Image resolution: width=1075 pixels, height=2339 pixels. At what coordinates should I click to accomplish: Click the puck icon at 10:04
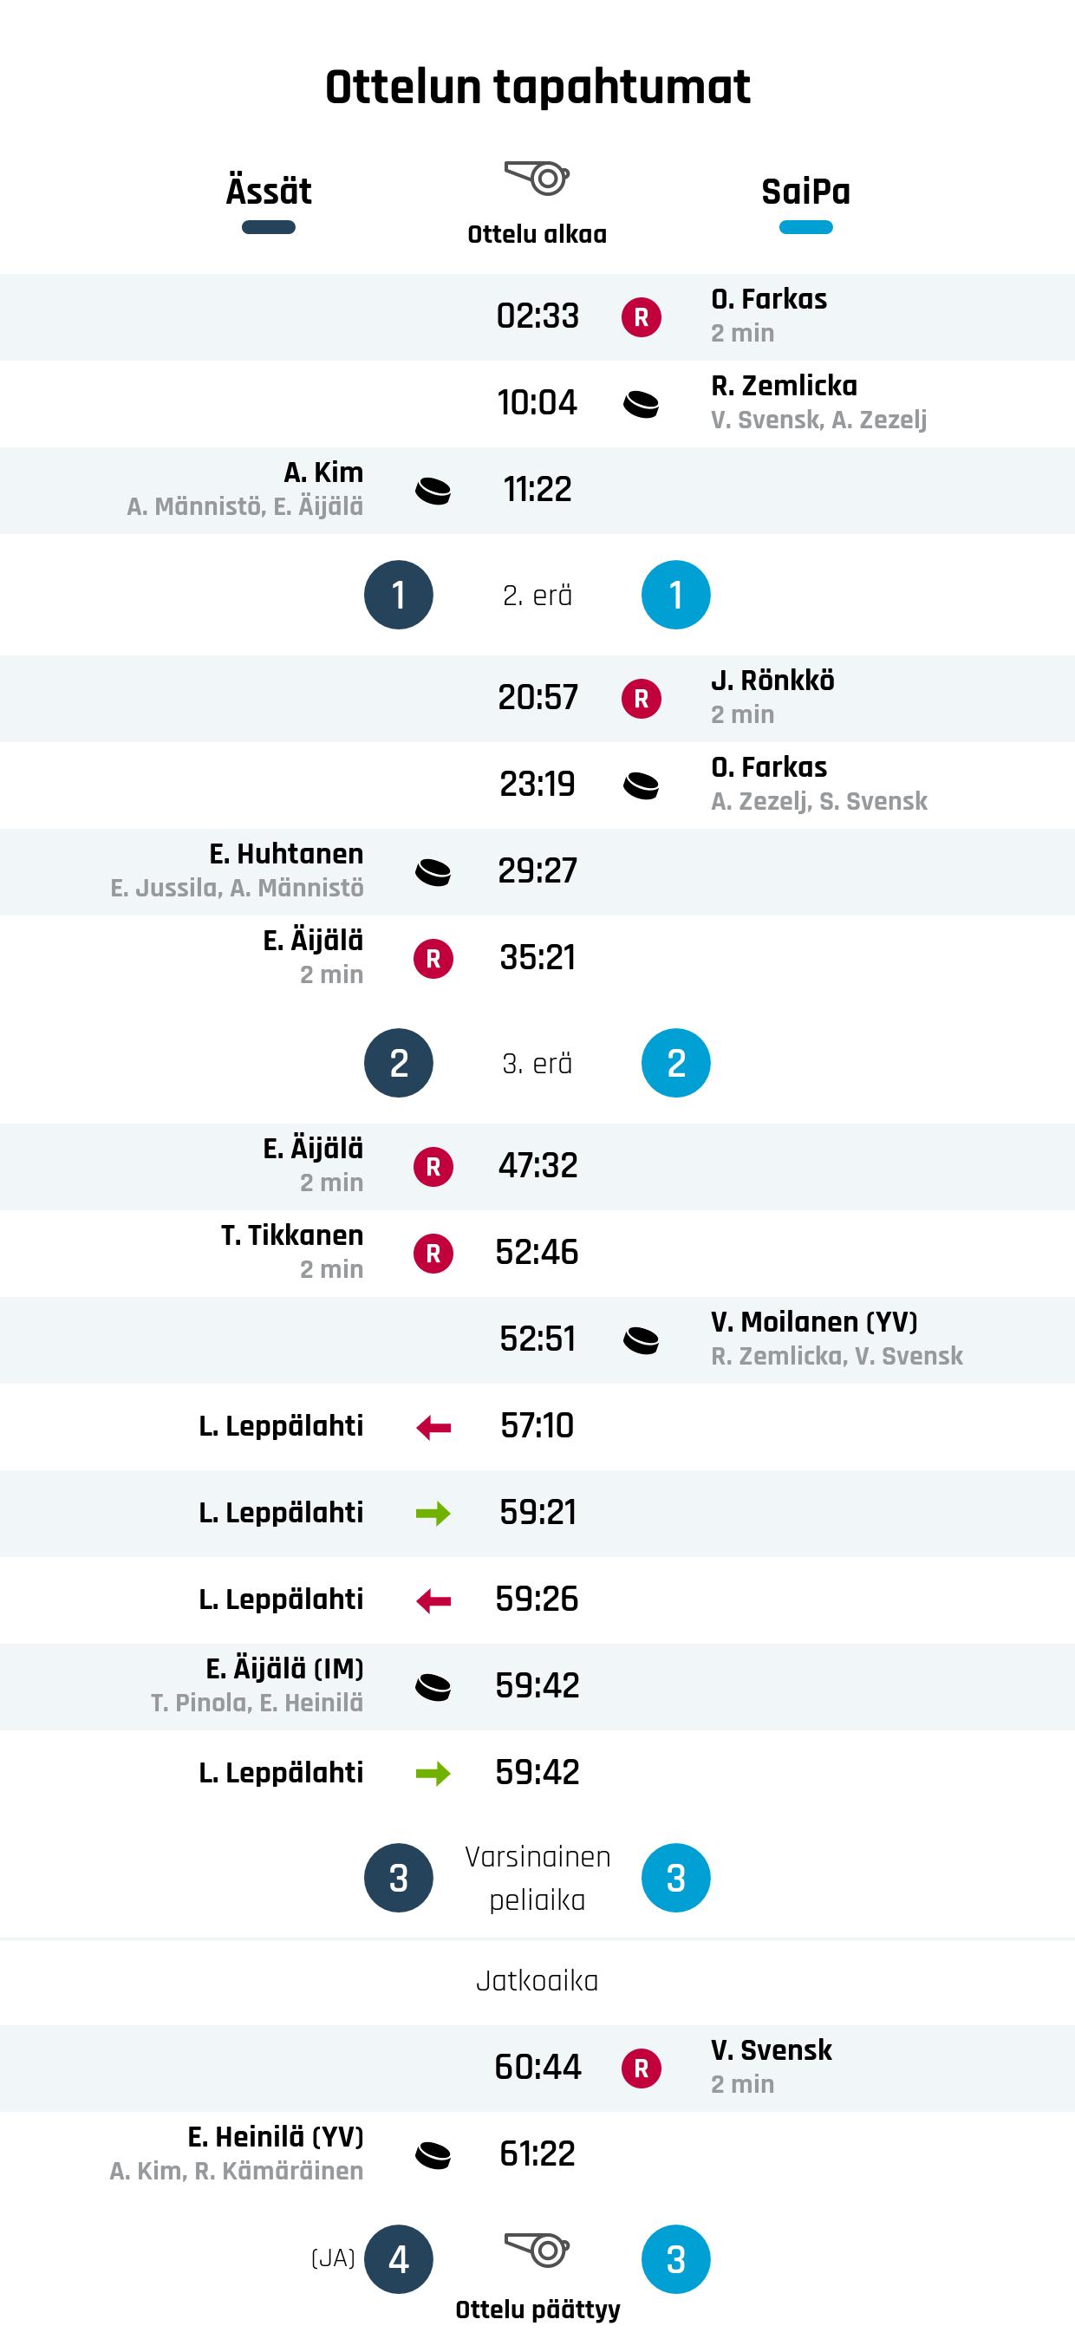click(641, 403)
